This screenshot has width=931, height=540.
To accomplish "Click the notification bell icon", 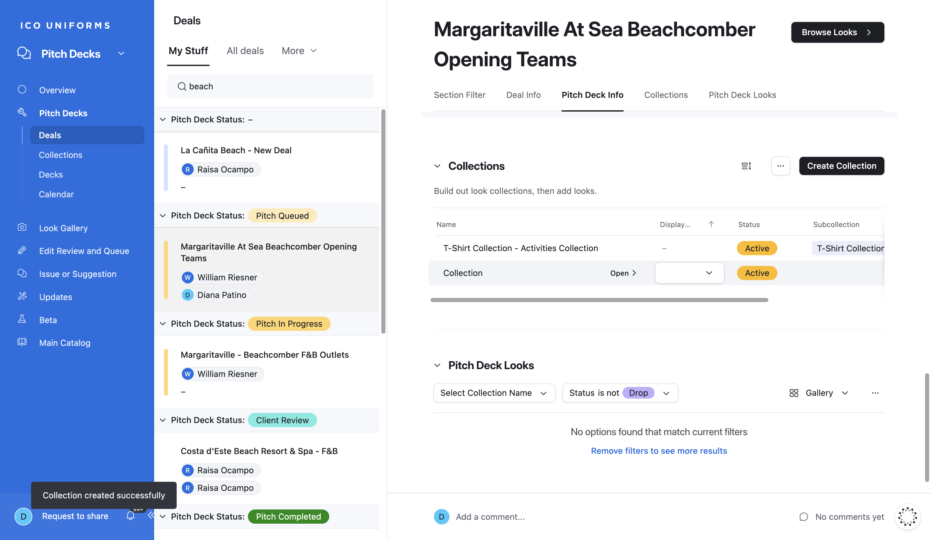I will pos(130,516).
